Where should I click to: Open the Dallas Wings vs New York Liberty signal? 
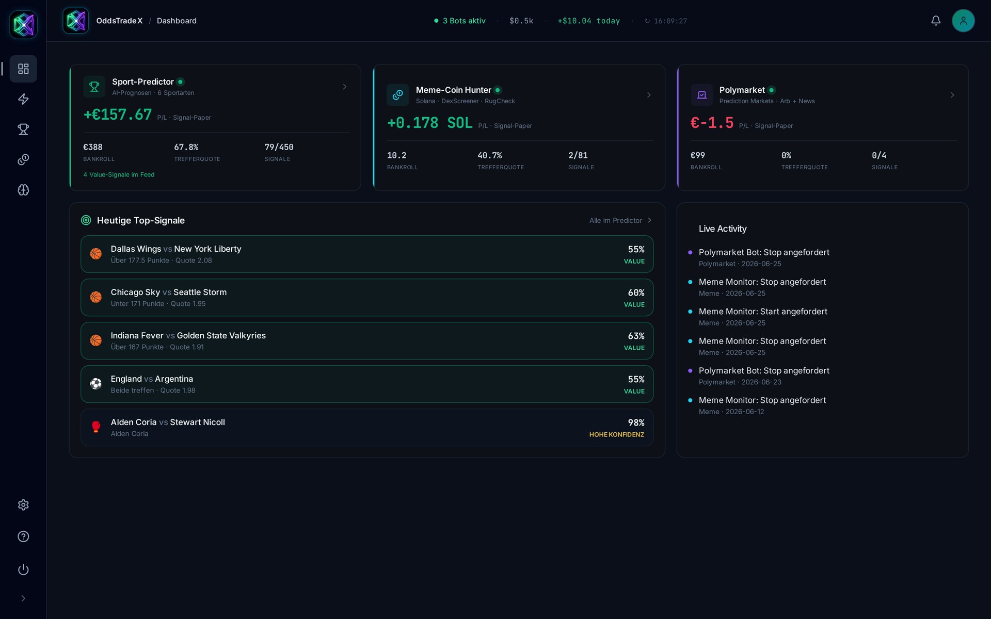pos(367,254)
